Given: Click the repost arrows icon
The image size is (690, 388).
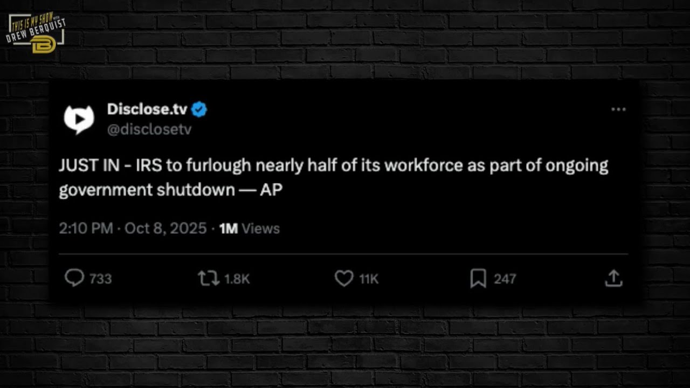Looking at the screenshot, I should tap(208, 278).
